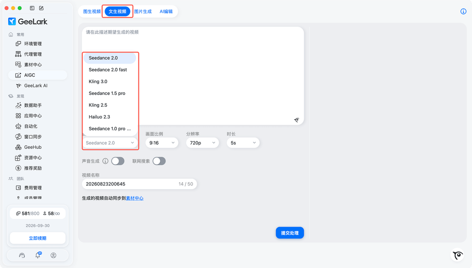Click the 应用中心 grid icon

coord(18,116)
